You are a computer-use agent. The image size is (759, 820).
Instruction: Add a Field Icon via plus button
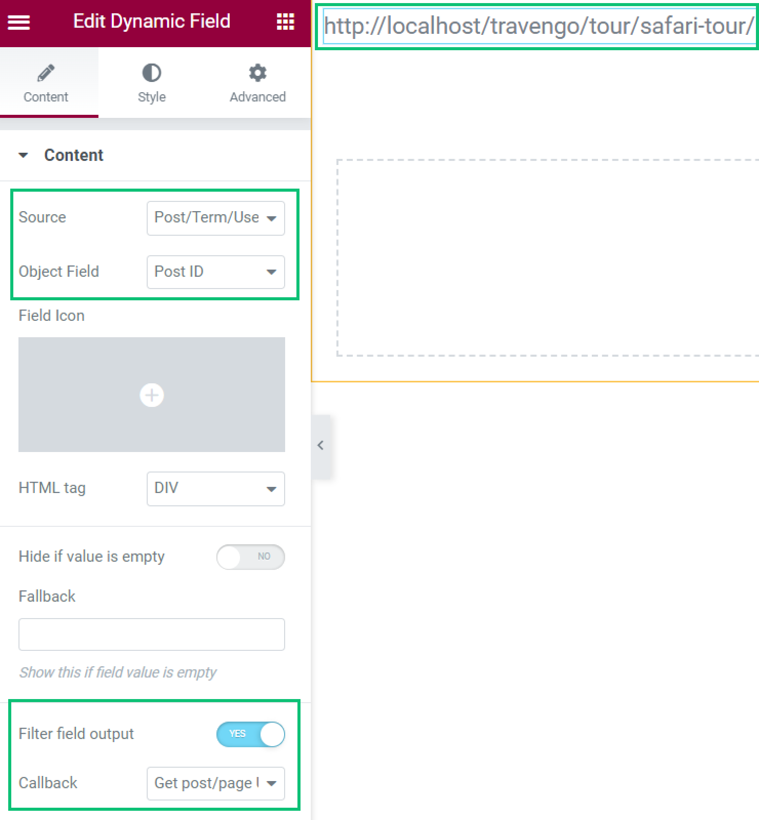152,395
